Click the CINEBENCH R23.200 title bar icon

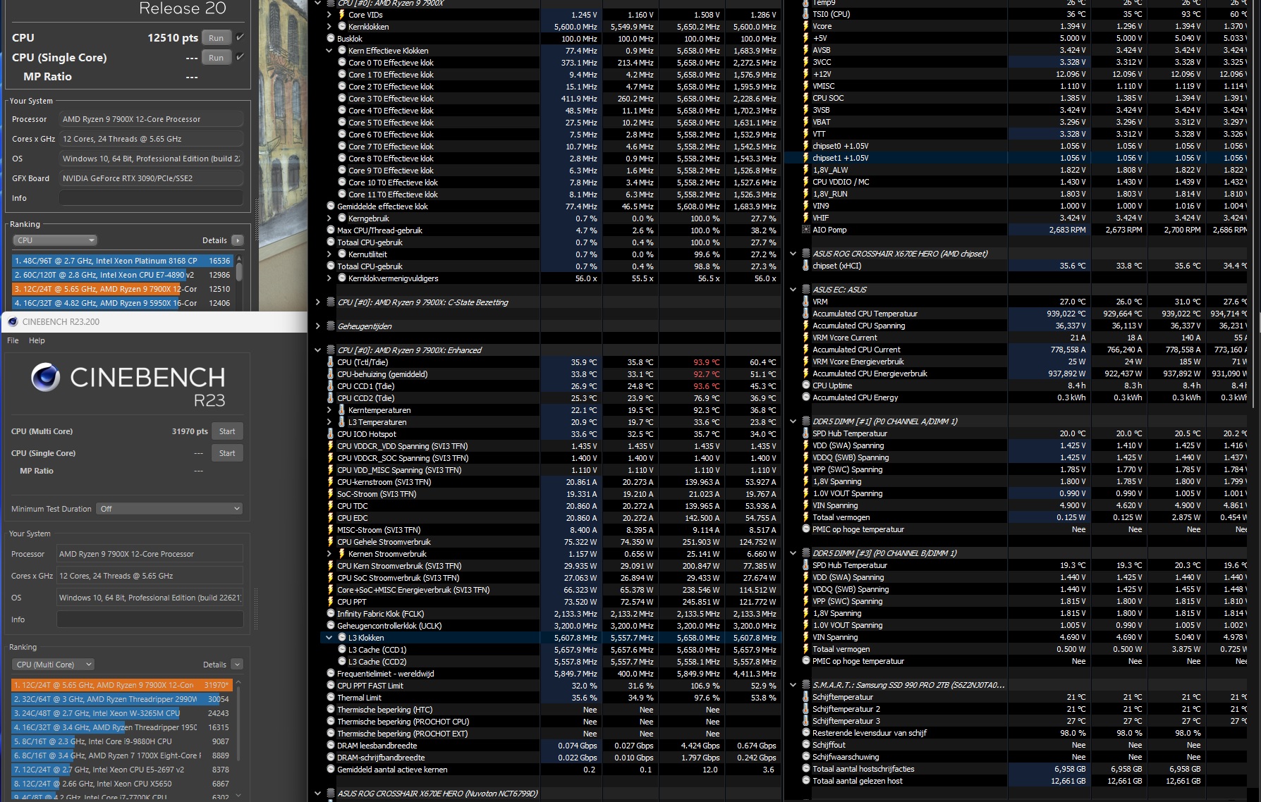13,321
